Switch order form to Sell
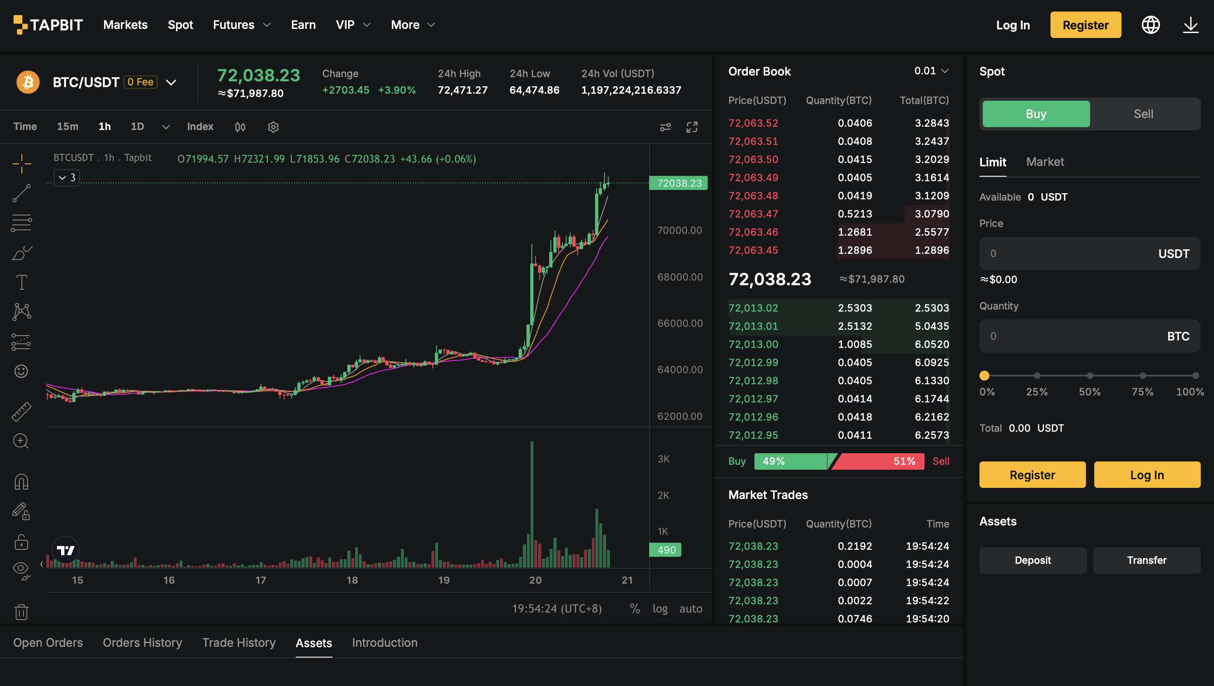 (x=1143, y=114)
